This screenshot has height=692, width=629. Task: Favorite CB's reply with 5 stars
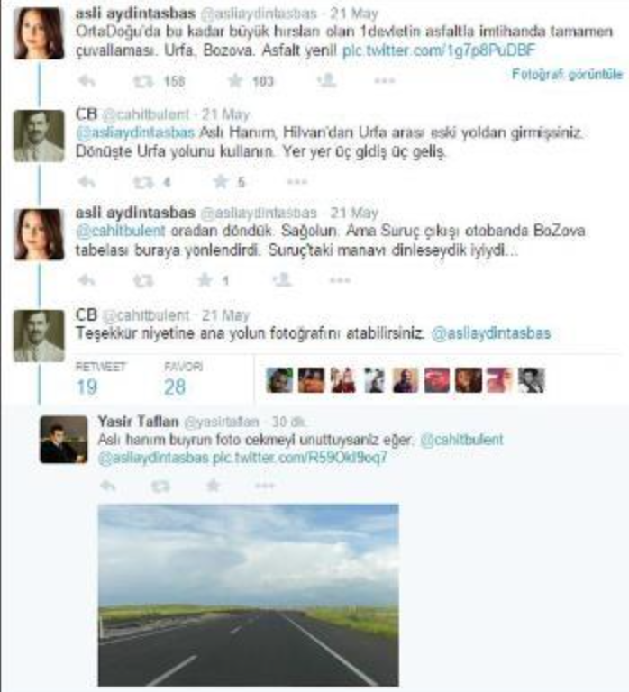(x=221, y=181)
